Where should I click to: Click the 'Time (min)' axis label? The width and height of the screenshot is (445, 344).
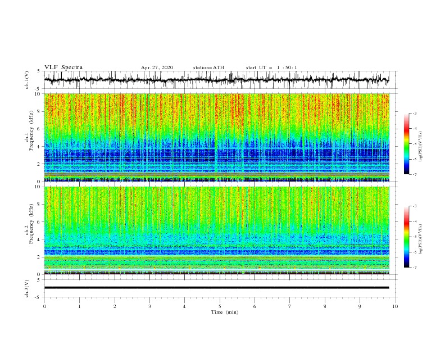[x=225, y=312]
